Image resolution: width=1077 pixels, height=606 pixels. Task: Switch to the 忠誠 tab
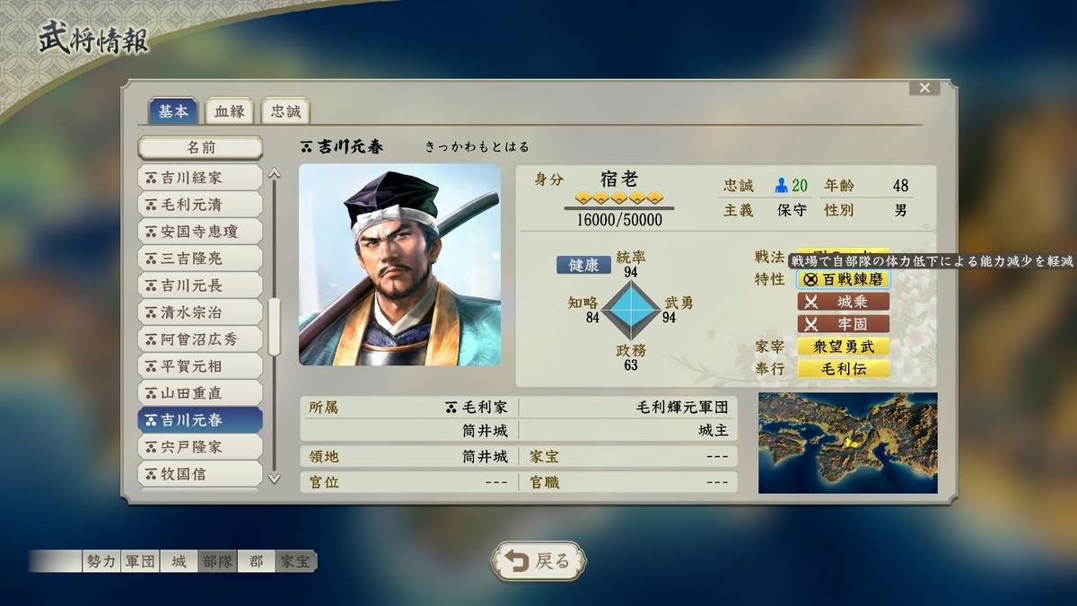pyautogui.click(x=285, y=111)
